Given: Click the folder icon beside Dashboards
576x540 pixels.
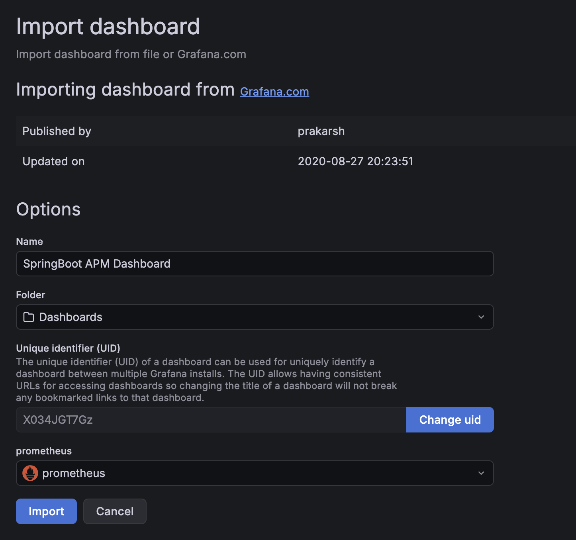Looking at the screenshot, I should click(29, 317).
